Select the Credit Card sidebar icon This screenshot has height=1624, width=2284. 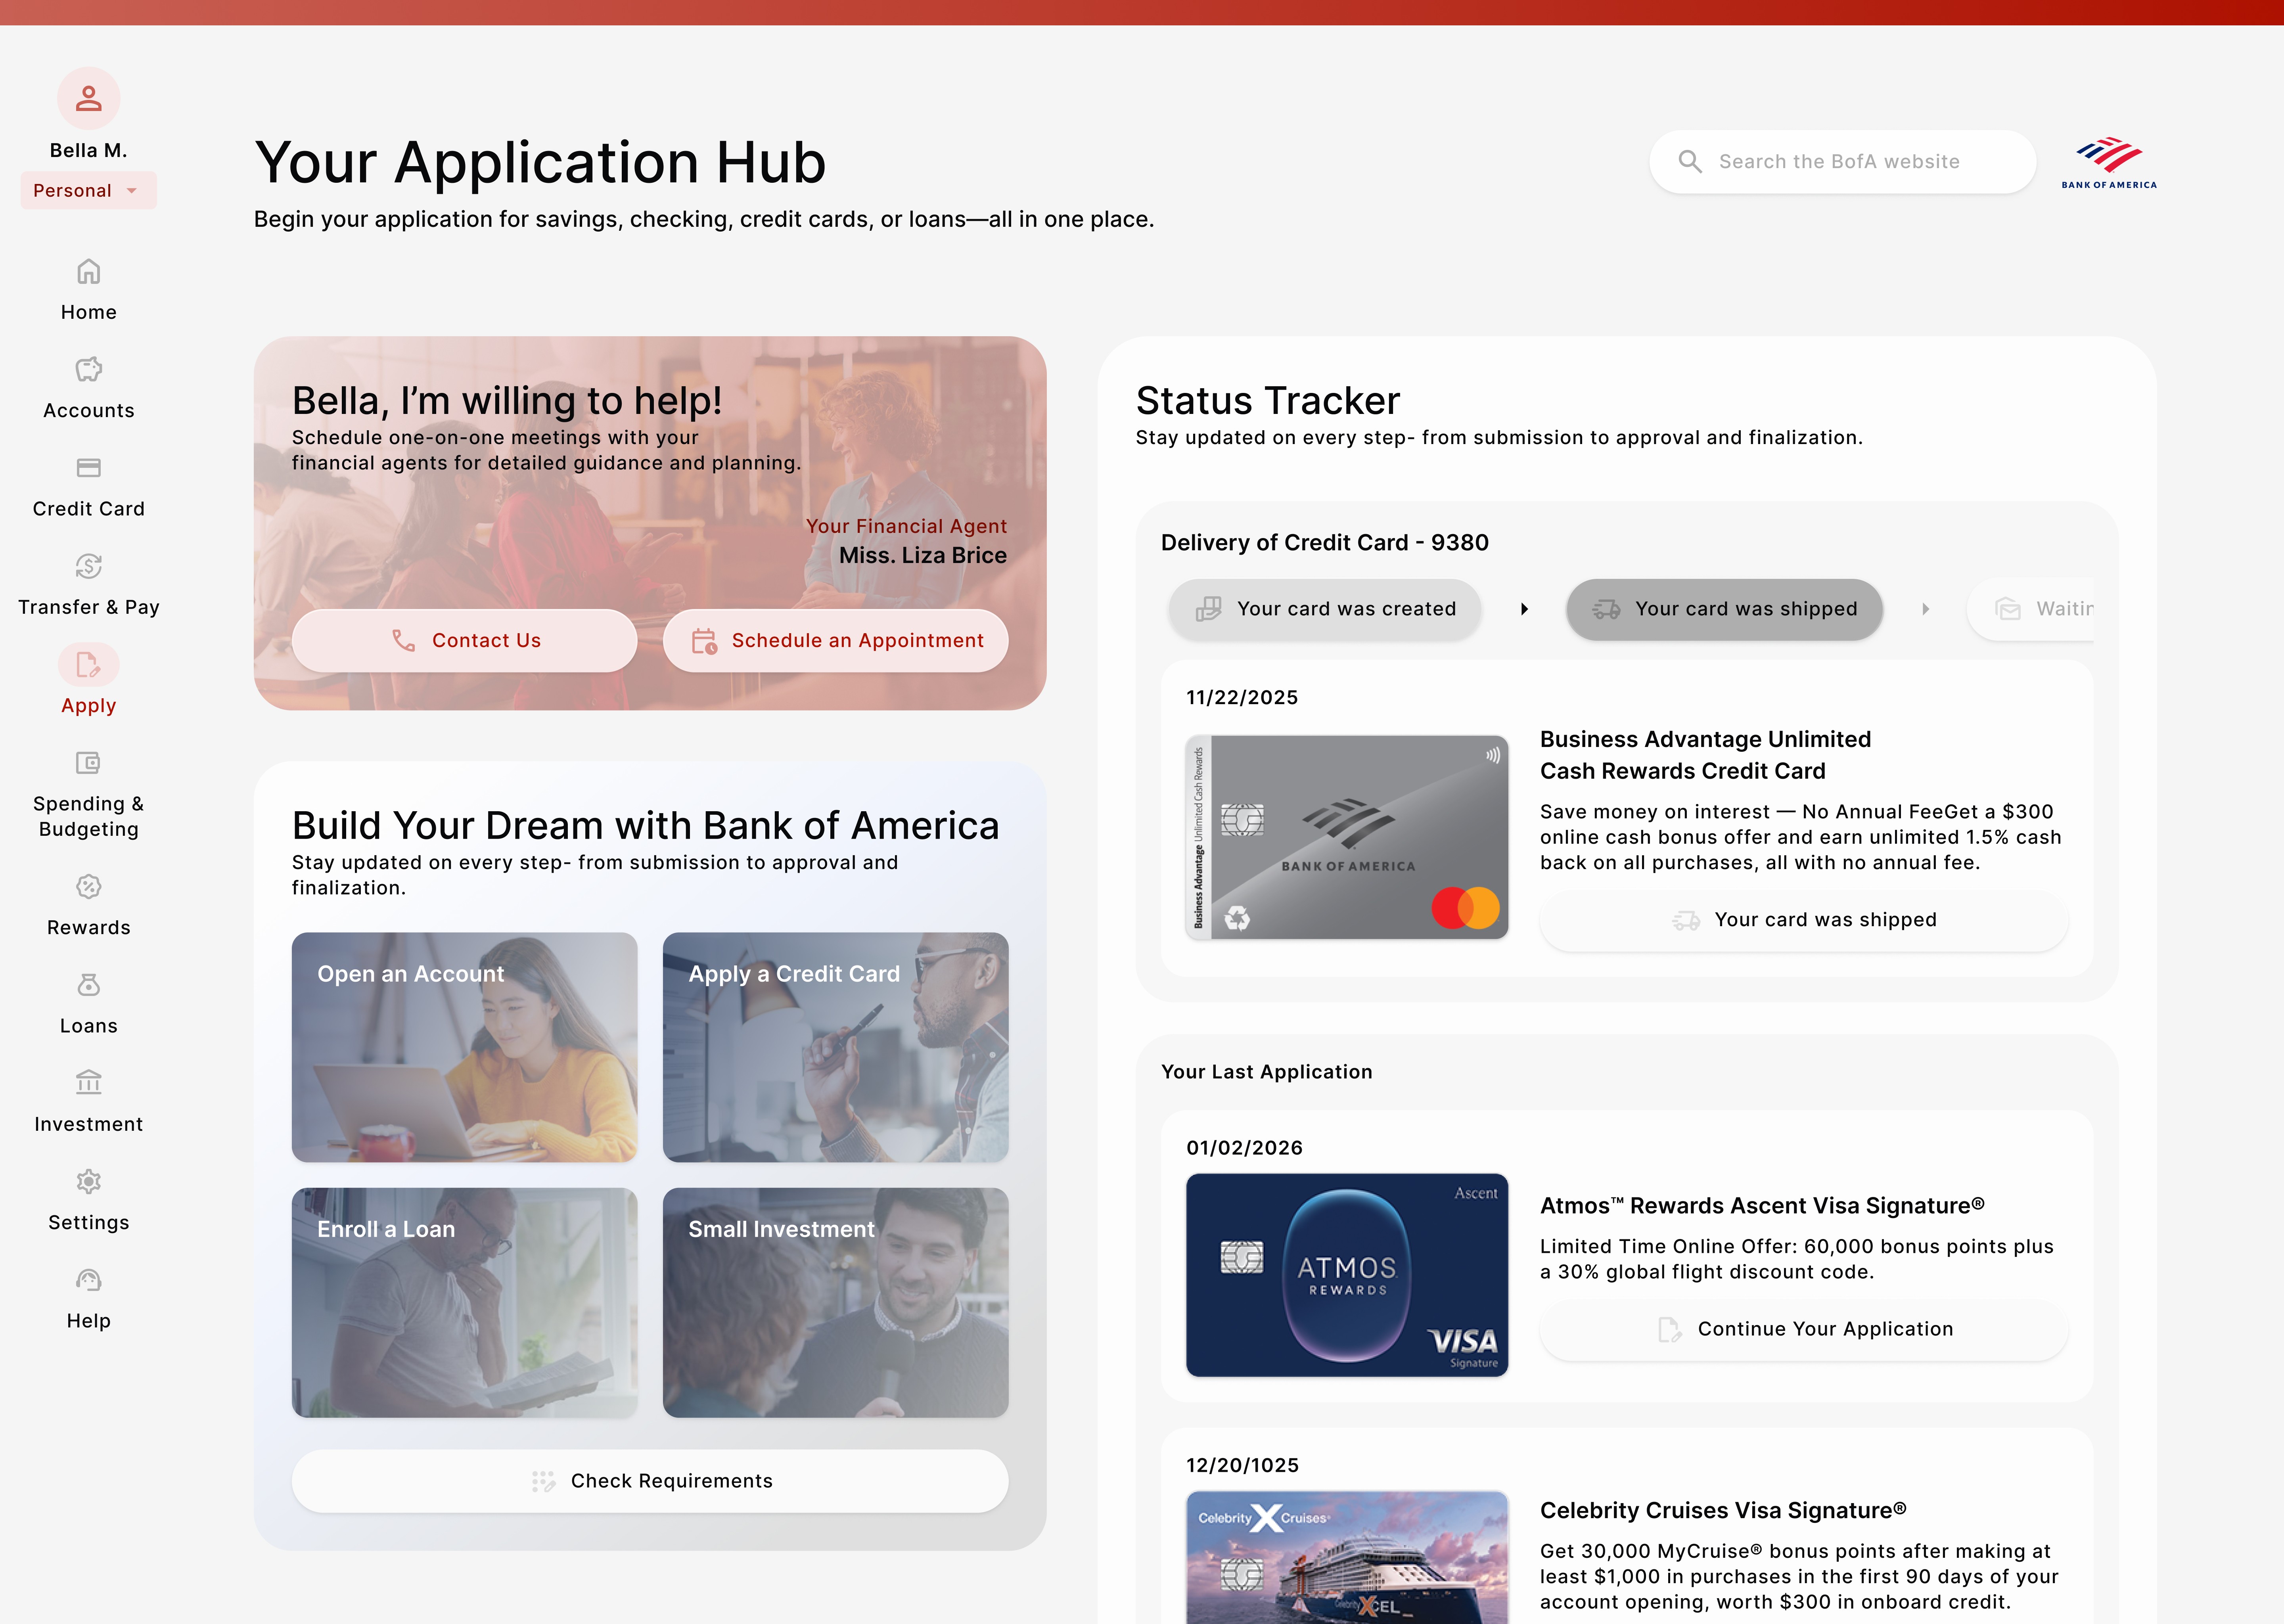tap(88, 468)
